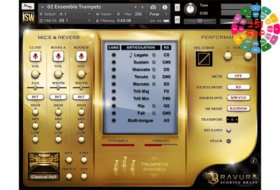
Task: Click the ISW logo
Action: click(28, 17)
